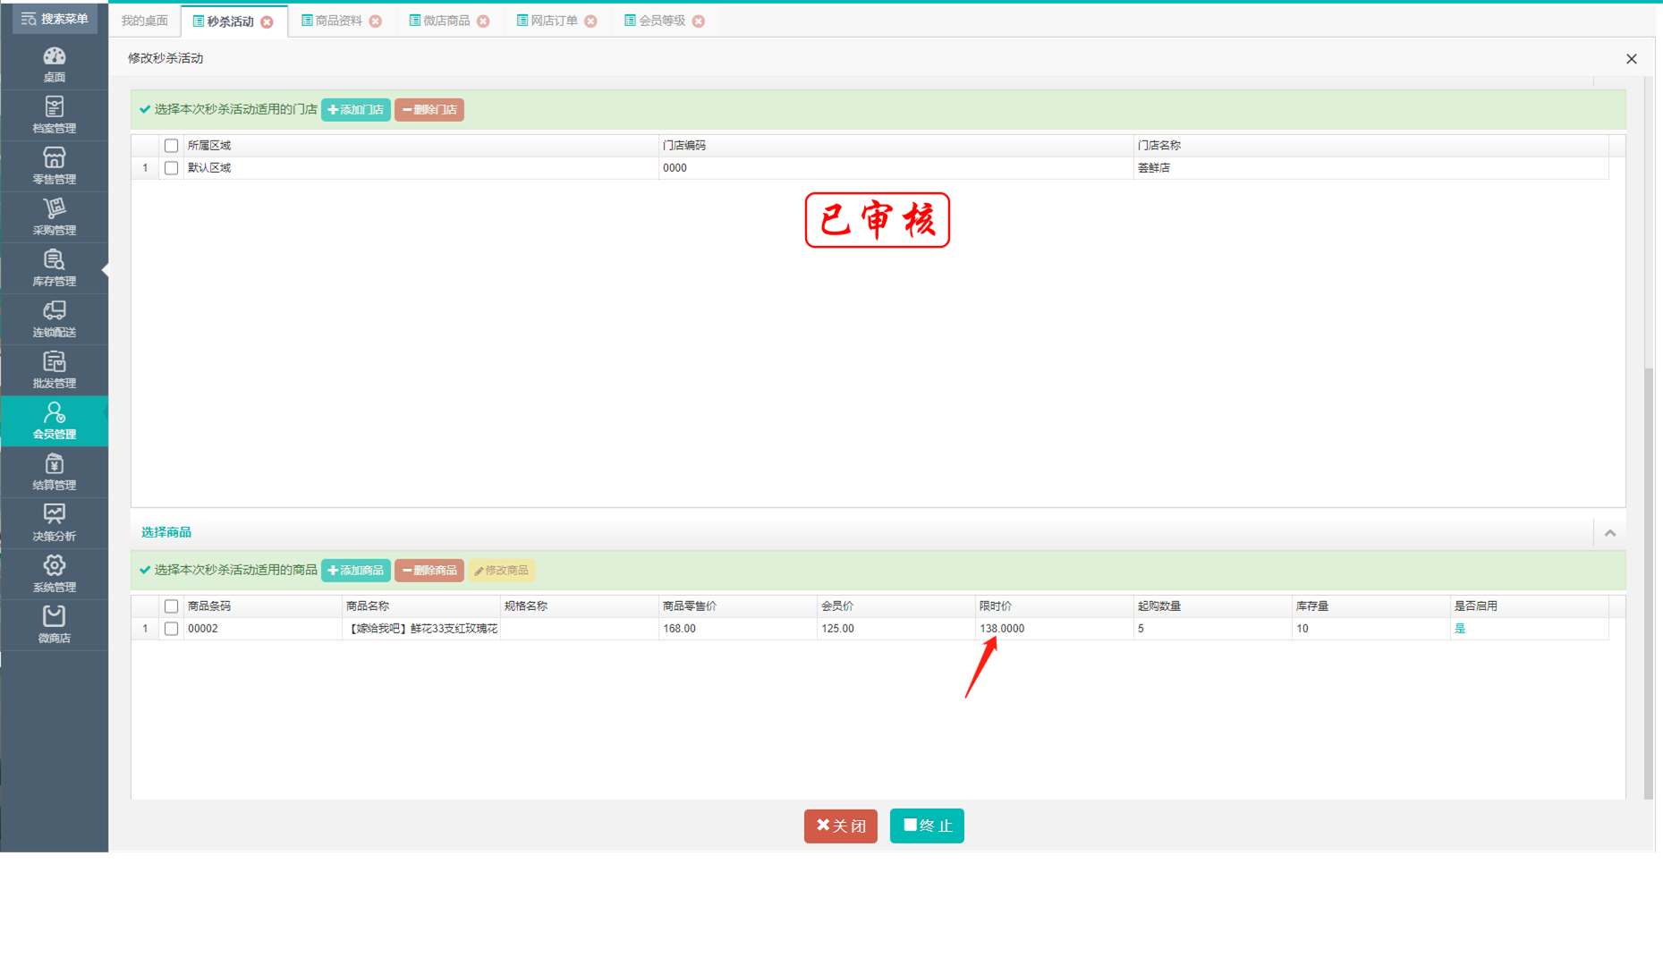The height and width of the screenshot is (966, 1663).
Task: Toggle select-all checkbox in store table header
Action: tap(171, 146)
